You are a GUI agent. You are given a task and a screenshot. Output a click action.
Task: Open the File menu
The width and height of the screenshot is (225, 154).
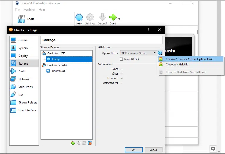pyautogui.click(x=17, y=10)
